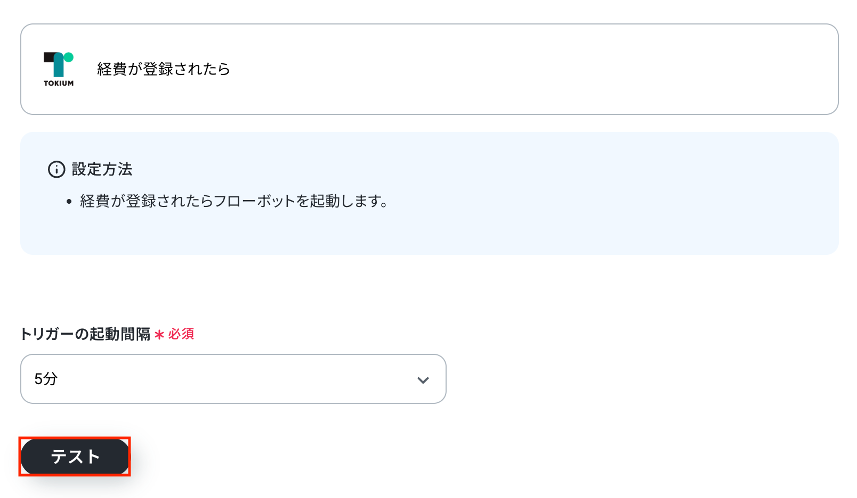
Task: Click the TOKIUM wordmark under the logo
Action: (x=59, y=83)
